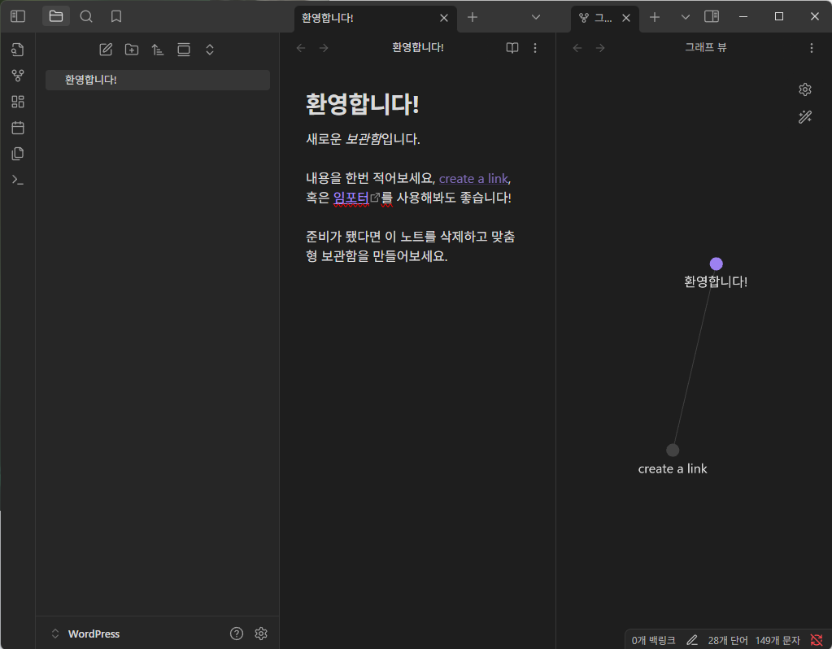Toggle editing mode via status bar pencil
The width and height of the screenshot is (832, 649).
tap(692, 639)
